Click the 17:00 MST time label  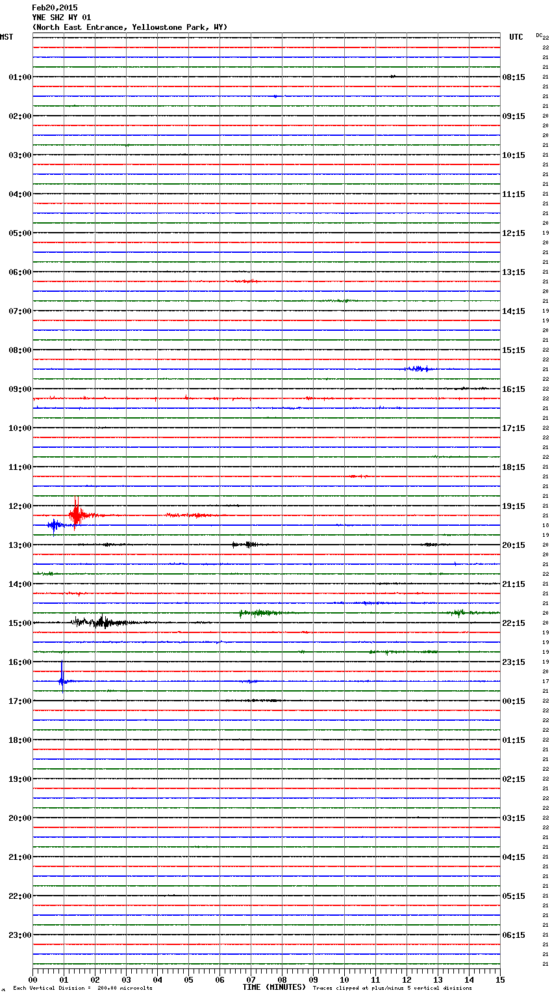click(x=20, y=701)
